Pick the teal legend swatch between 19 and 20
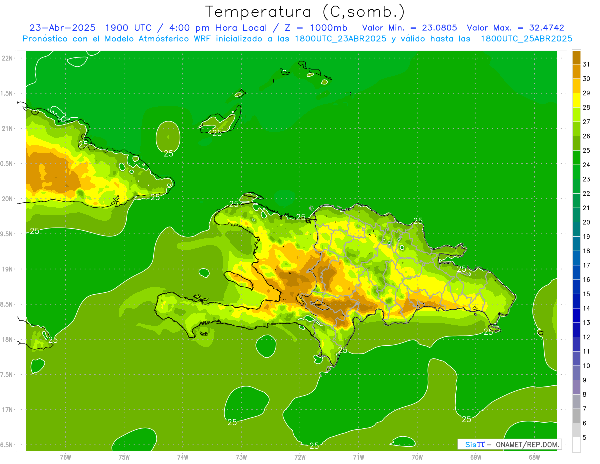The width and height of the screenshot is (600, 464). click(x=576, y=229)
